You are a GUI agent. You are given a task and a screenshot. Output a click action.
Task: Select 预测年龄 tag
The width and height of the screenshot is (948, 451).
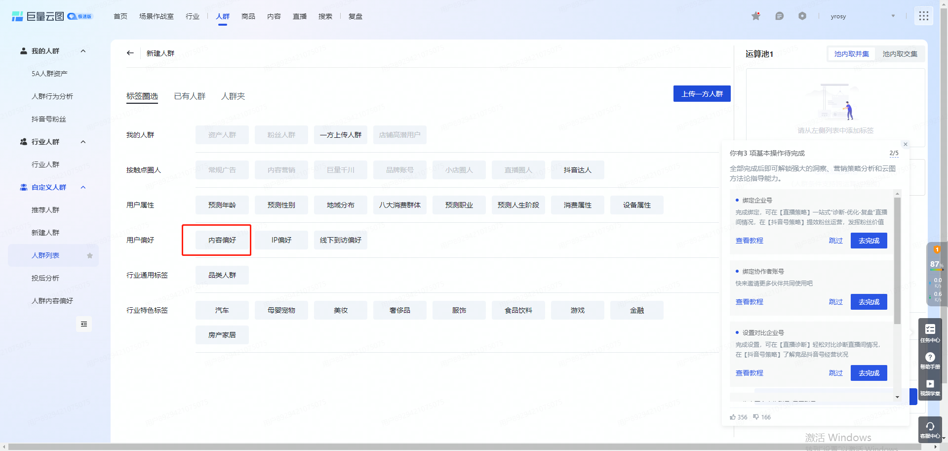(x=222, y=205)
